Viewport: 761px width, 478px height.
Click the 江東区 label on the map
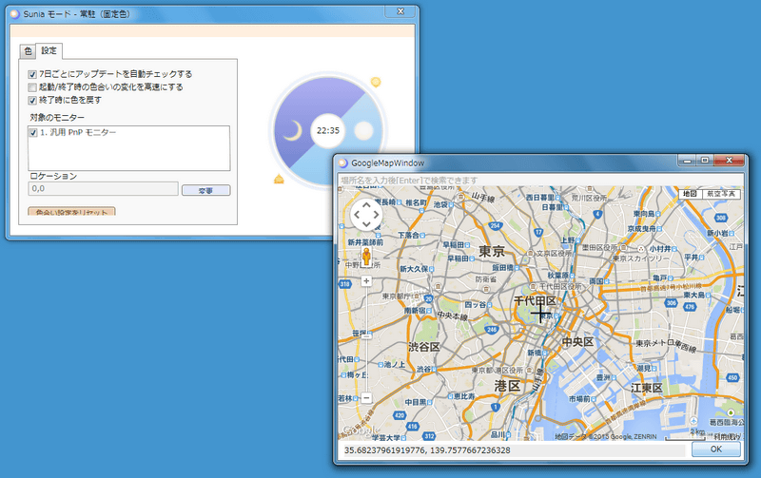coord(647,388)
